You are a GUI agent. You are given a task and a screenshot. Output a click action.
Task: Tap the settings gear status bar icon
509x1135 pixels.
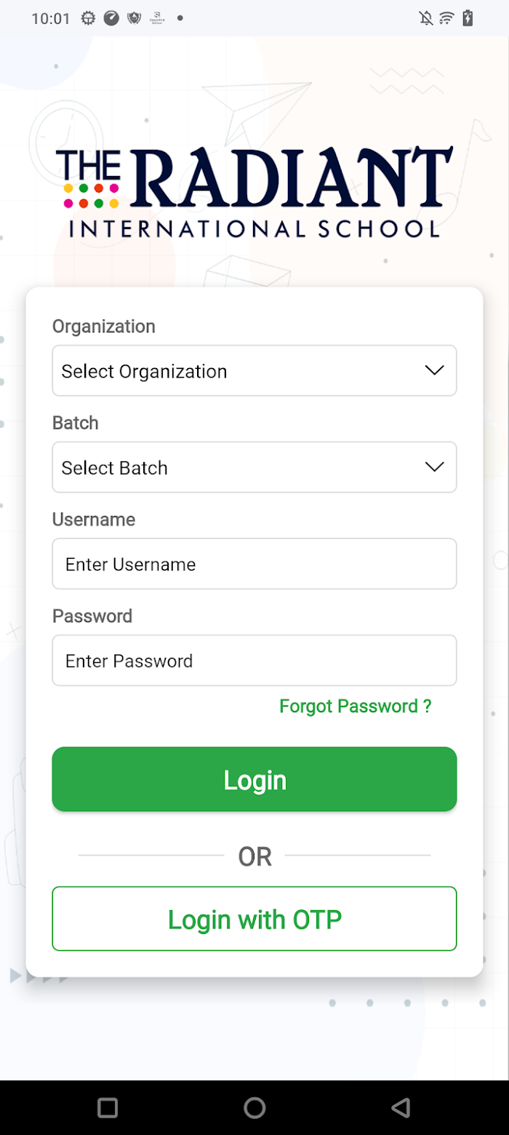(x=89, y=18)
